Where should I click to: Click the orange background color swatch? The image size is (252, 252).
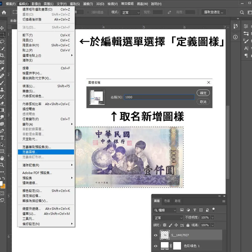point(4,186)
